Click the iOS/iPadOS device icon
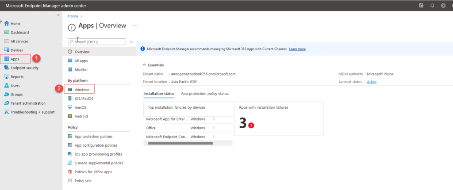The image size is (453, 190). pyautogui.click(x=69, y=99)
